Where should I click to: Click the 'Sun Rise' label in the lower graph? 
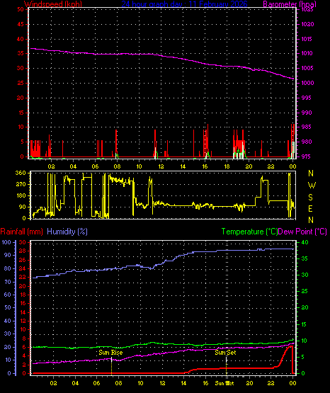110,353
